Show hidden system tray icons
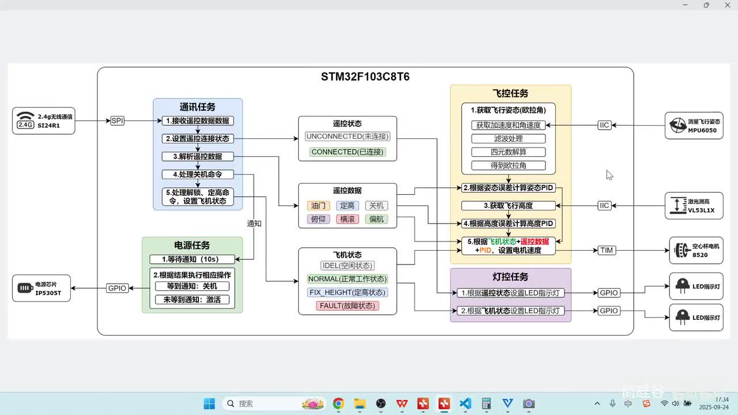 pos(597,403)
